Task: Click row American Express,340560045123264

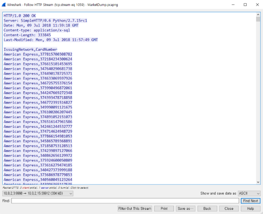Action: coord(38,180)
